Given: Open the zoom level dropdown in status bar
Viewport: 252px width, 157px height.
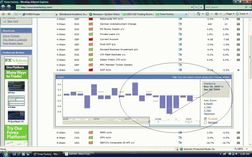Looking at the screenshot, I should click(x=247, y=149).
